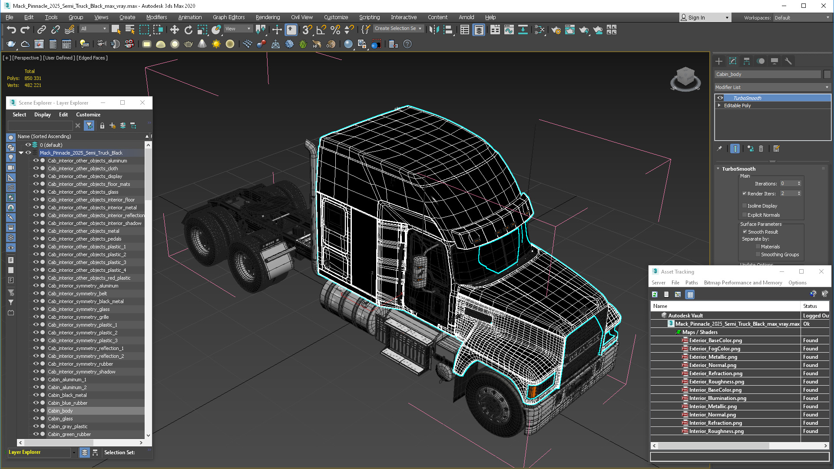Open the Utilities wrench panel tab
The image size is (834, 469).
point(788,61)
